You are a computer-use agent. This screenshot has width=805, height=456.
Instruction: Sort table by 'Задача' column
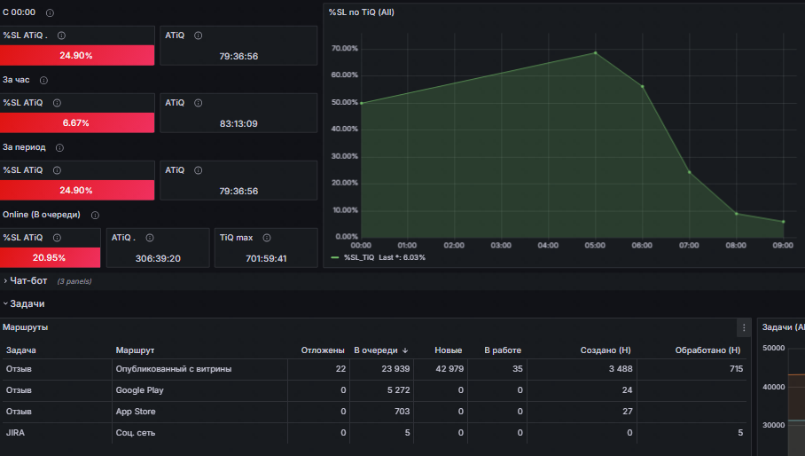[21, 350]
